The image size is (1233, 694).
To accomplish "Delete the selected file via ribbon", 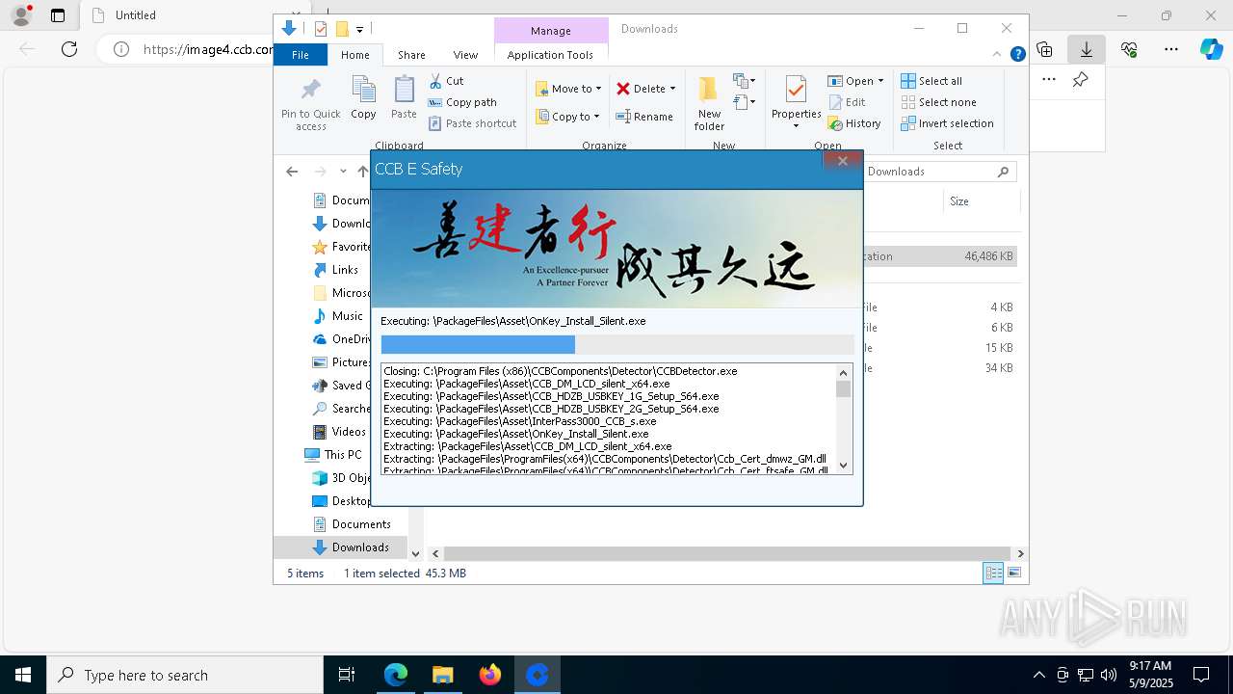I will click(641, 89).
